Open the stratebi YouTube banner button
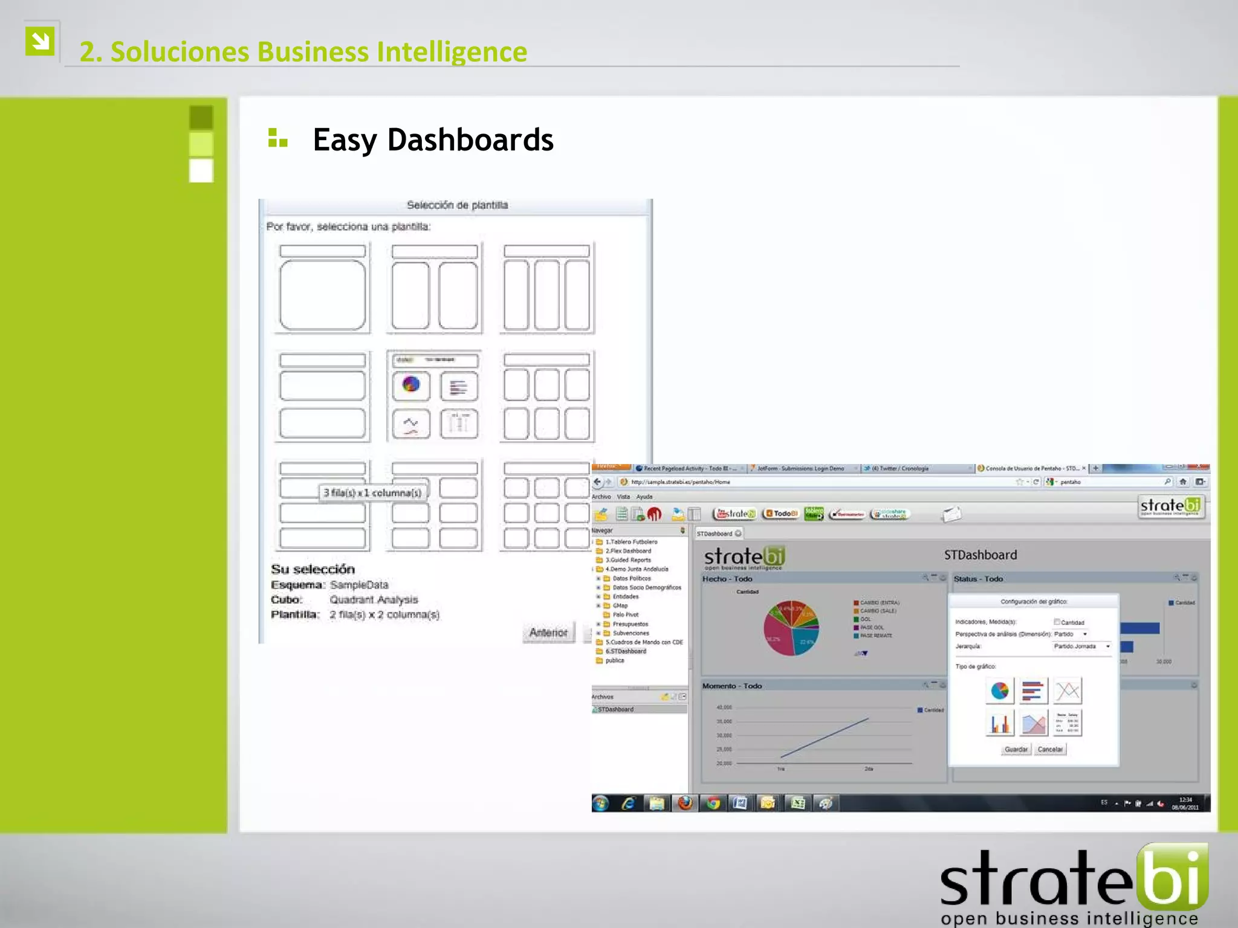 [734, 514]
